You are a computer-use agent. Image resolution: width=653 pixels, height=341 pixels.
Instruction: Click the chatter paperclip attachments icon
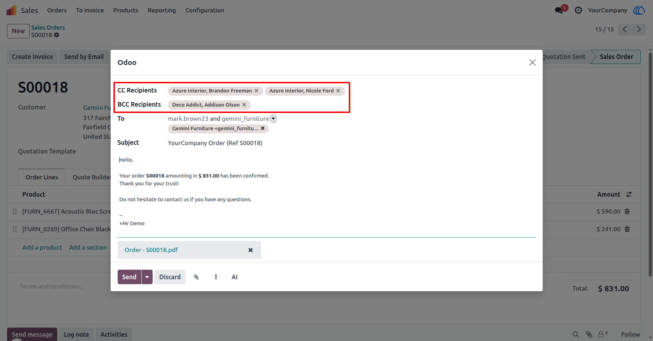[589, 334]
